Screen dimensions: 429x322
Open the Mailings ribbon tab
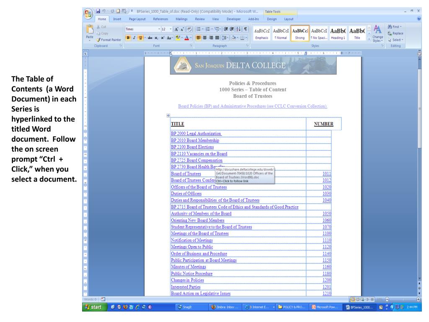[x=181, y=19]
